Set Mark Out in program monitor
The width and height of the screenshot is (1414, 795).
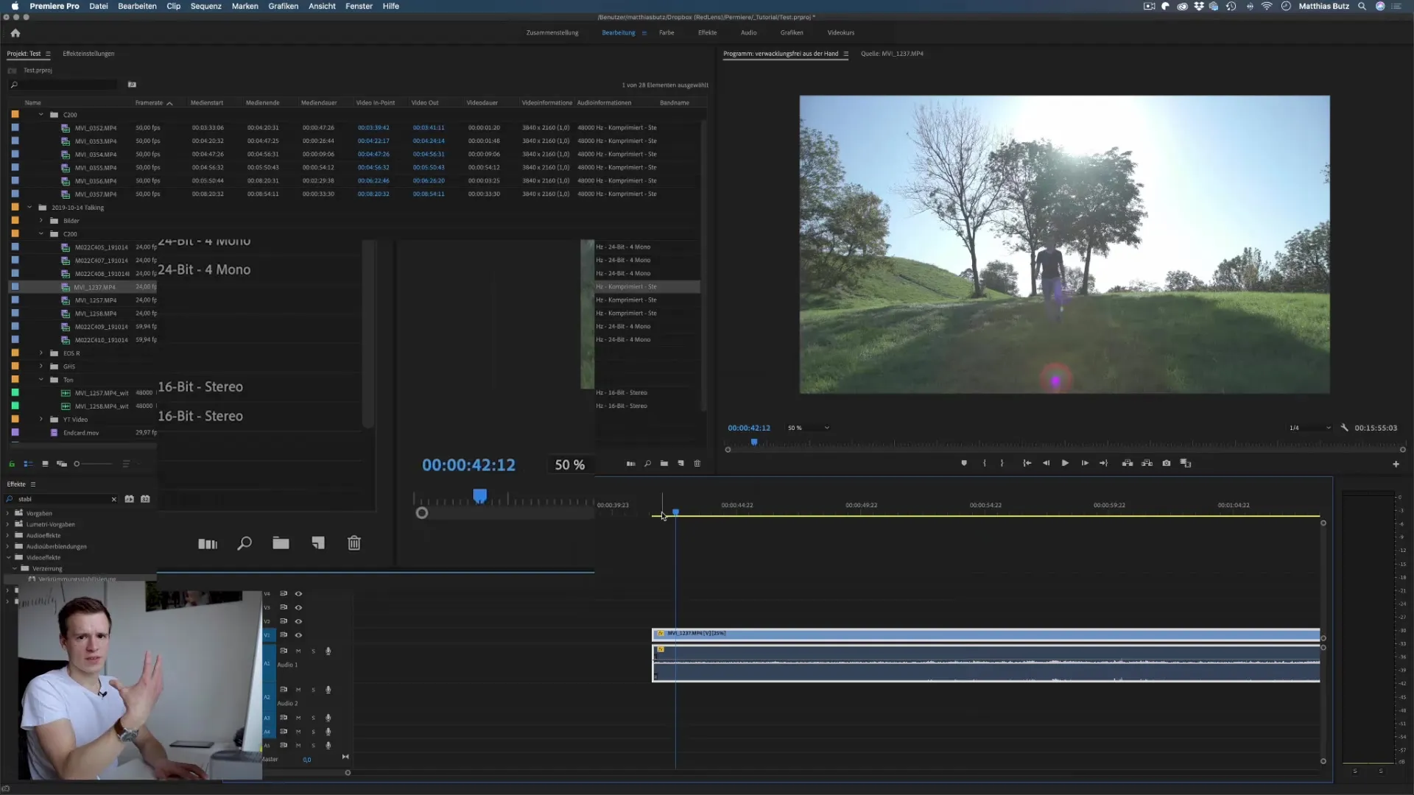coord(1002,464)
